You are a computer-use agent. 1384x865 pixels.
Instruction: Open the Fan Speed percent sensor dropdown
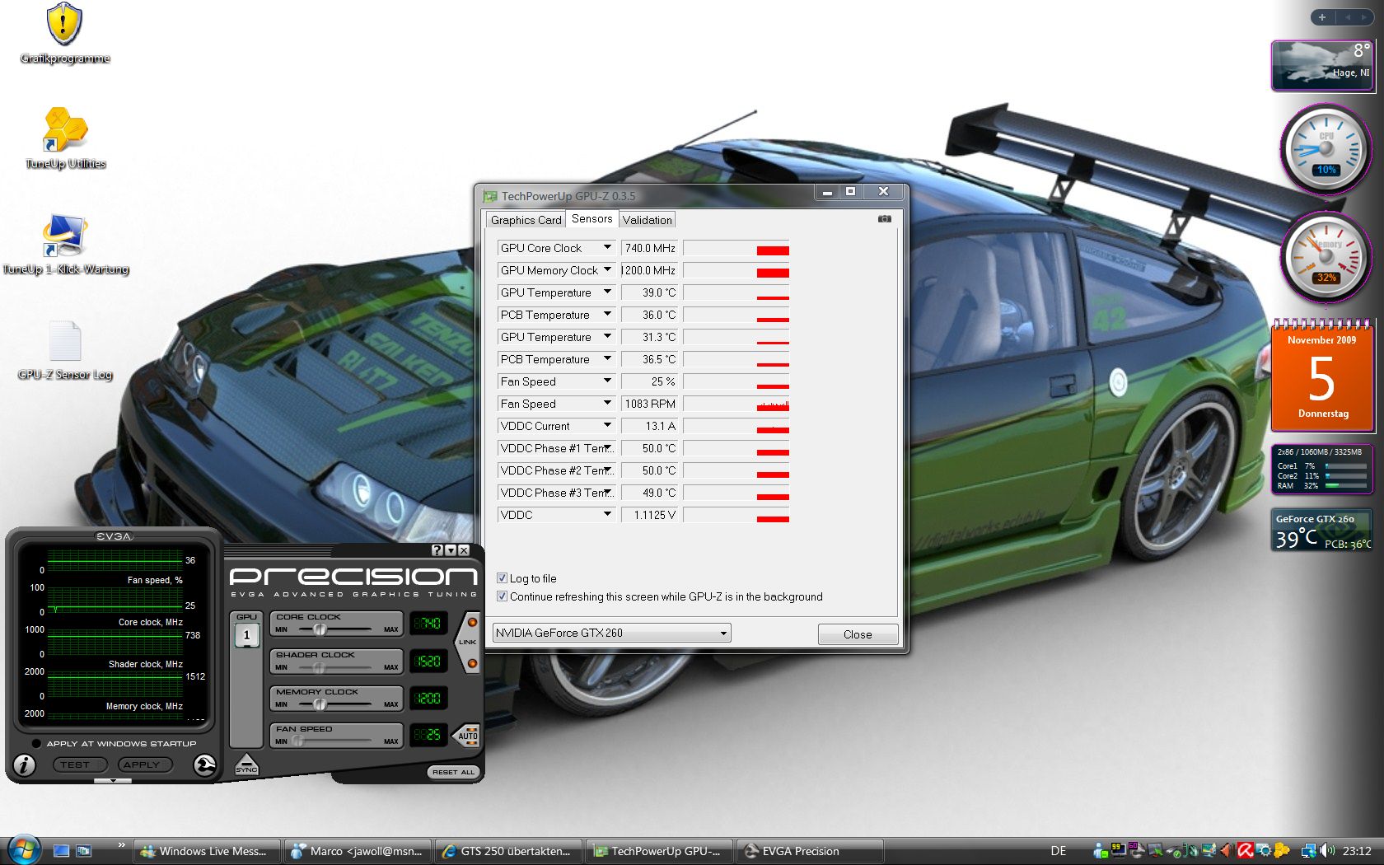click(x=607, y=381)
